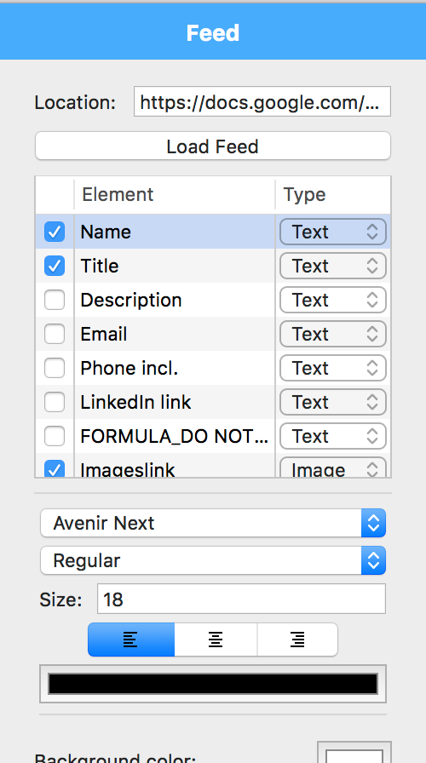Open the Regular font style dropdown
The height and width of the screenshot is (763, 426).
[x=213, y=560]
